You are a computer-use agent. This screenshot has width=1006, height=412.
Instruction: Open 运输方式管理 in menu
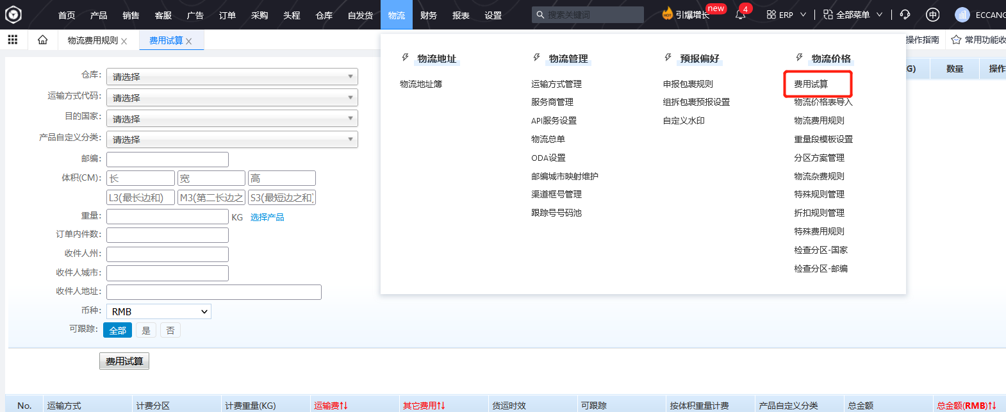(x=556, y=84)
